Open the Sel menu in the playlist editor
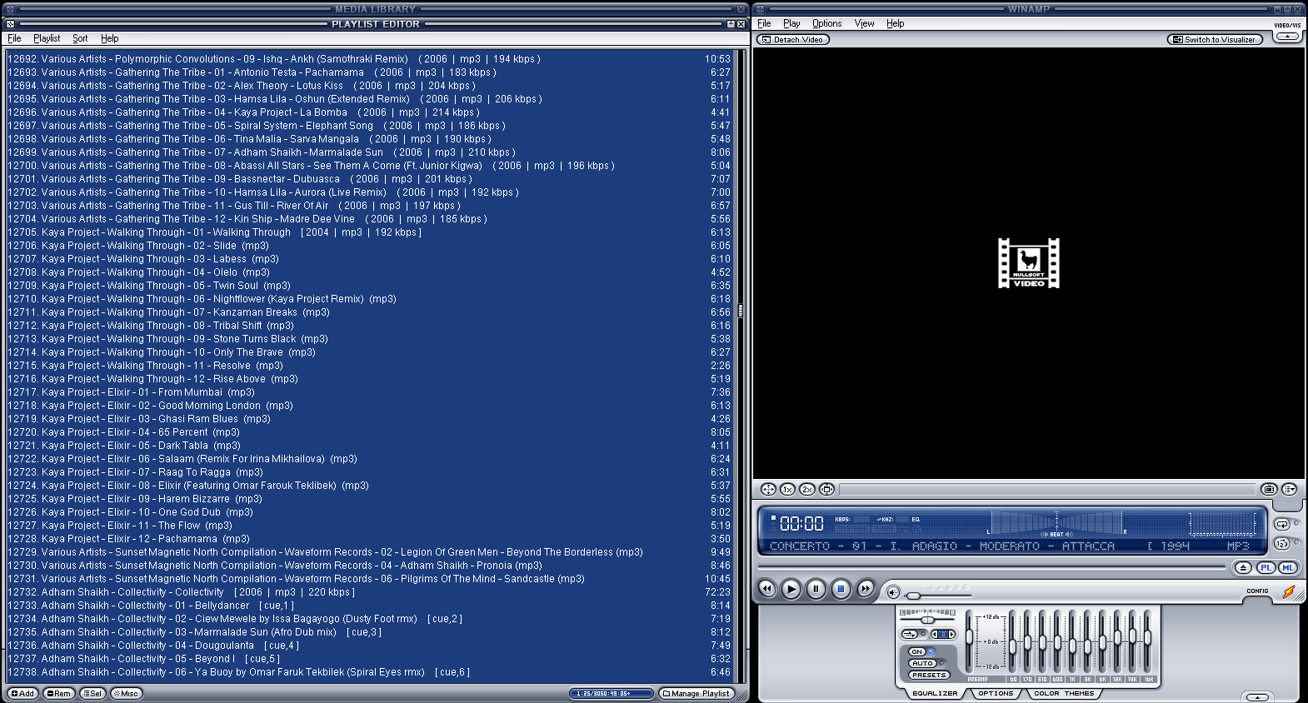The width and height of the screenshot is (1308, 703). tap(92, 693)
